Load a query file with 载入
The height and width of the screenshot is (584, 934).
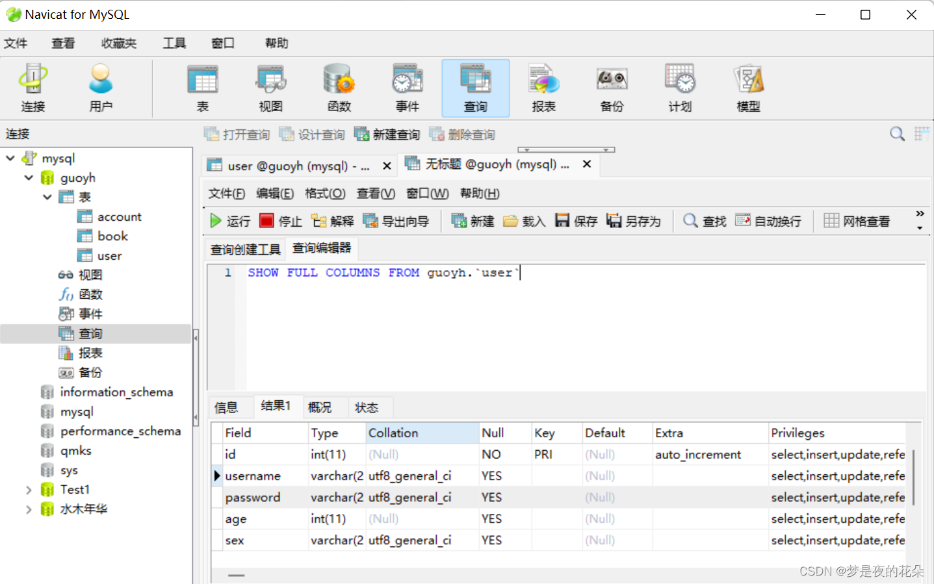(x=525, y=222)
